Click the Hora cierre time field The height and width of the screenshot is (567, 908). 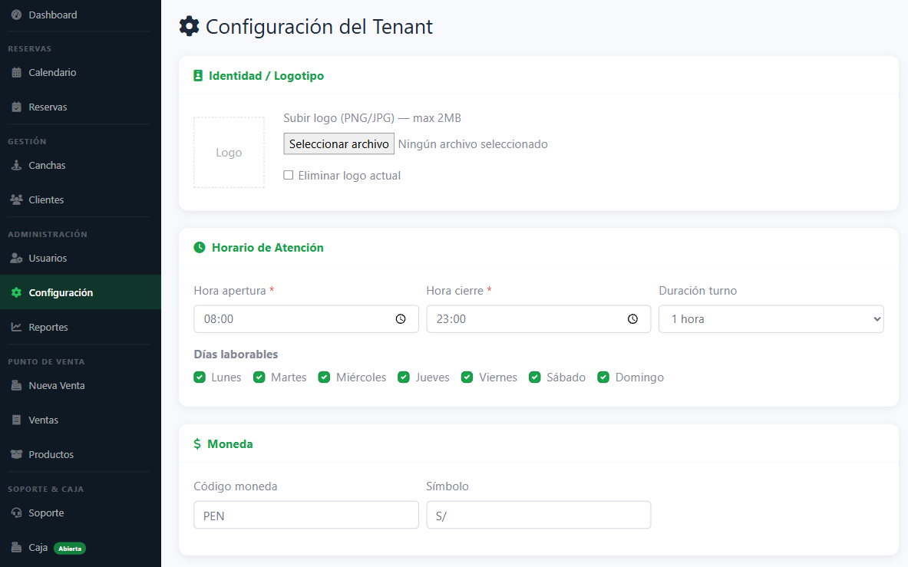[539, 318]
